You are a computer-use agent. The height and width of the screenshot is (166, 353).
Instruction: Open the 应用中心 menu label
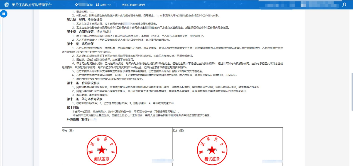pos(106,5)
